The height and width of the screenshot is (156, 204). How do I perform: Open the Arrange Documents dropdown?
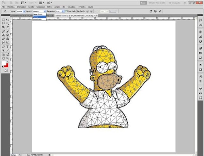[42, 3]
